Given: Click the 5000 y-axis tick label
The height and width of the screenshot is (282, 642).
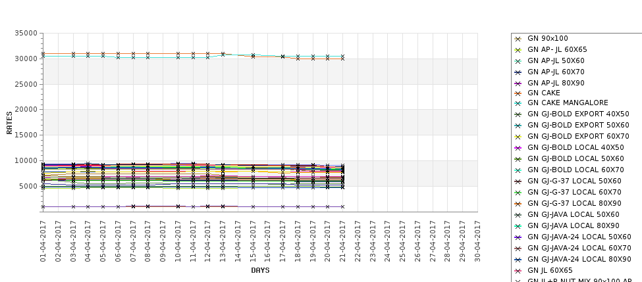Looking at the screenshot, I should tap(28, 186).
